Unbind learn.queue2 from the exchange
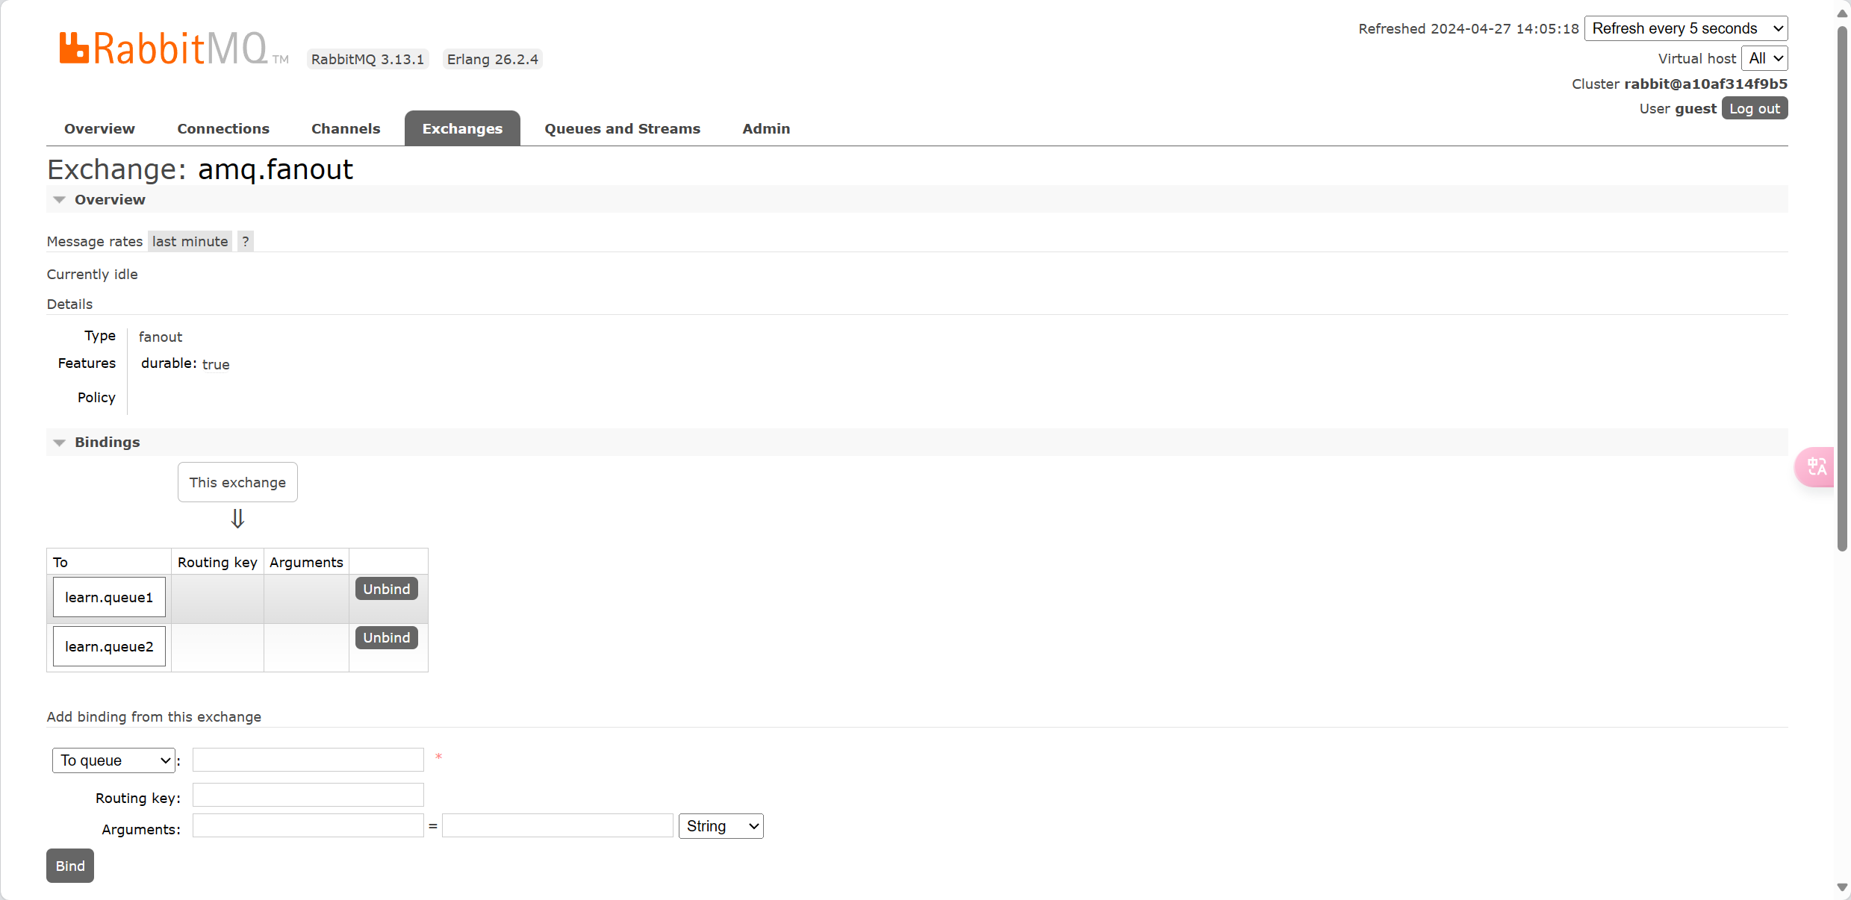 [x=386, y=637]
